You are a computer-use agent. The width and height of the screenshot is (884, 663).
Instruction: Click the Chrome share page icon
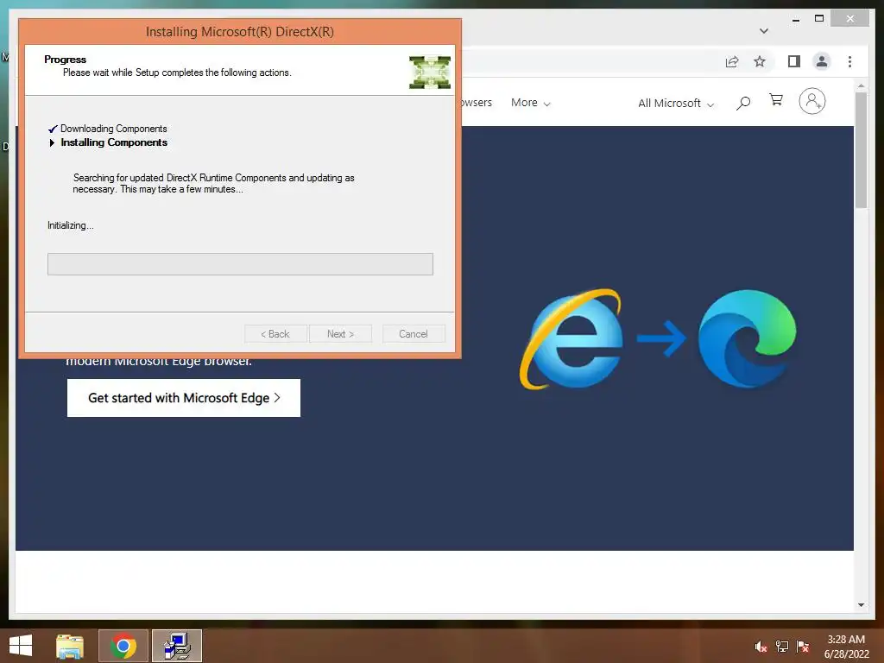[732, 61]
